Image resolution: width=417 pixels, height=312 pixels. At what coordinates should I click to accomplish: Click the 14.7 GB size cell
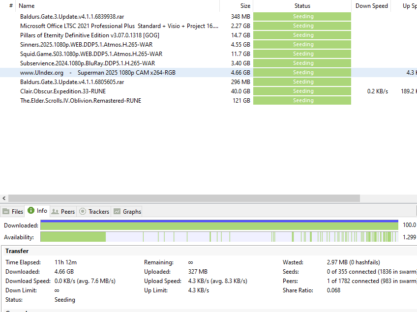pos(240,35)
